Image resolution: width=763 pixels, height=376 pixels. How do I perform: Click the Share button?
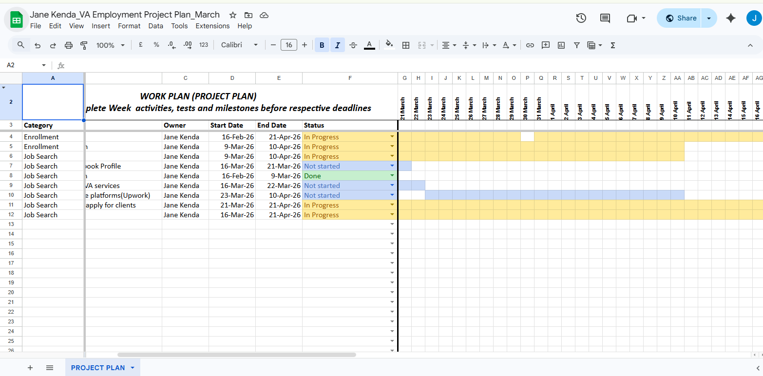680,18
